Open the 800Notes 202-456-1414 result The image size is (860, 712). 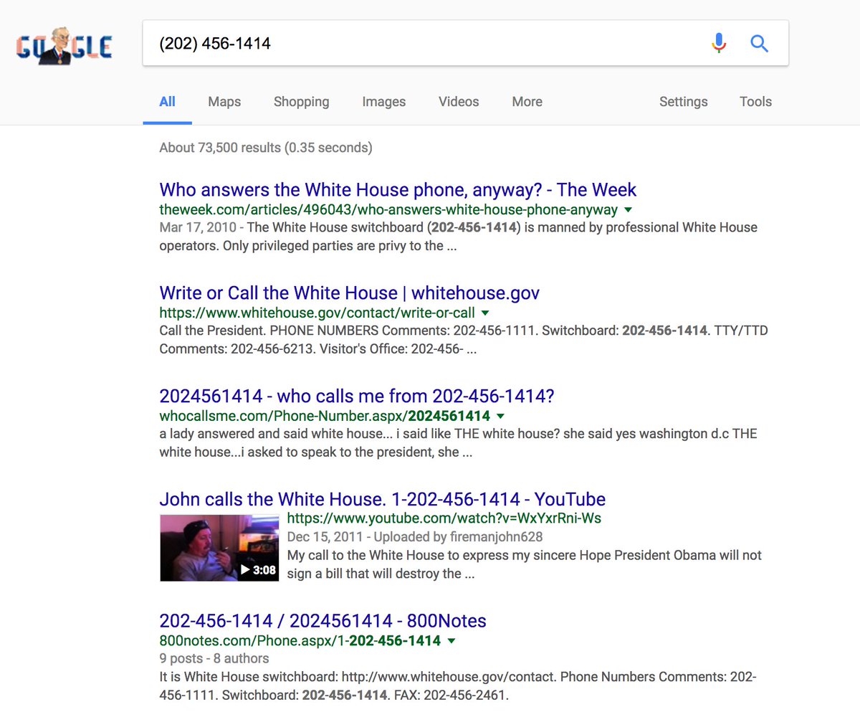322,621
